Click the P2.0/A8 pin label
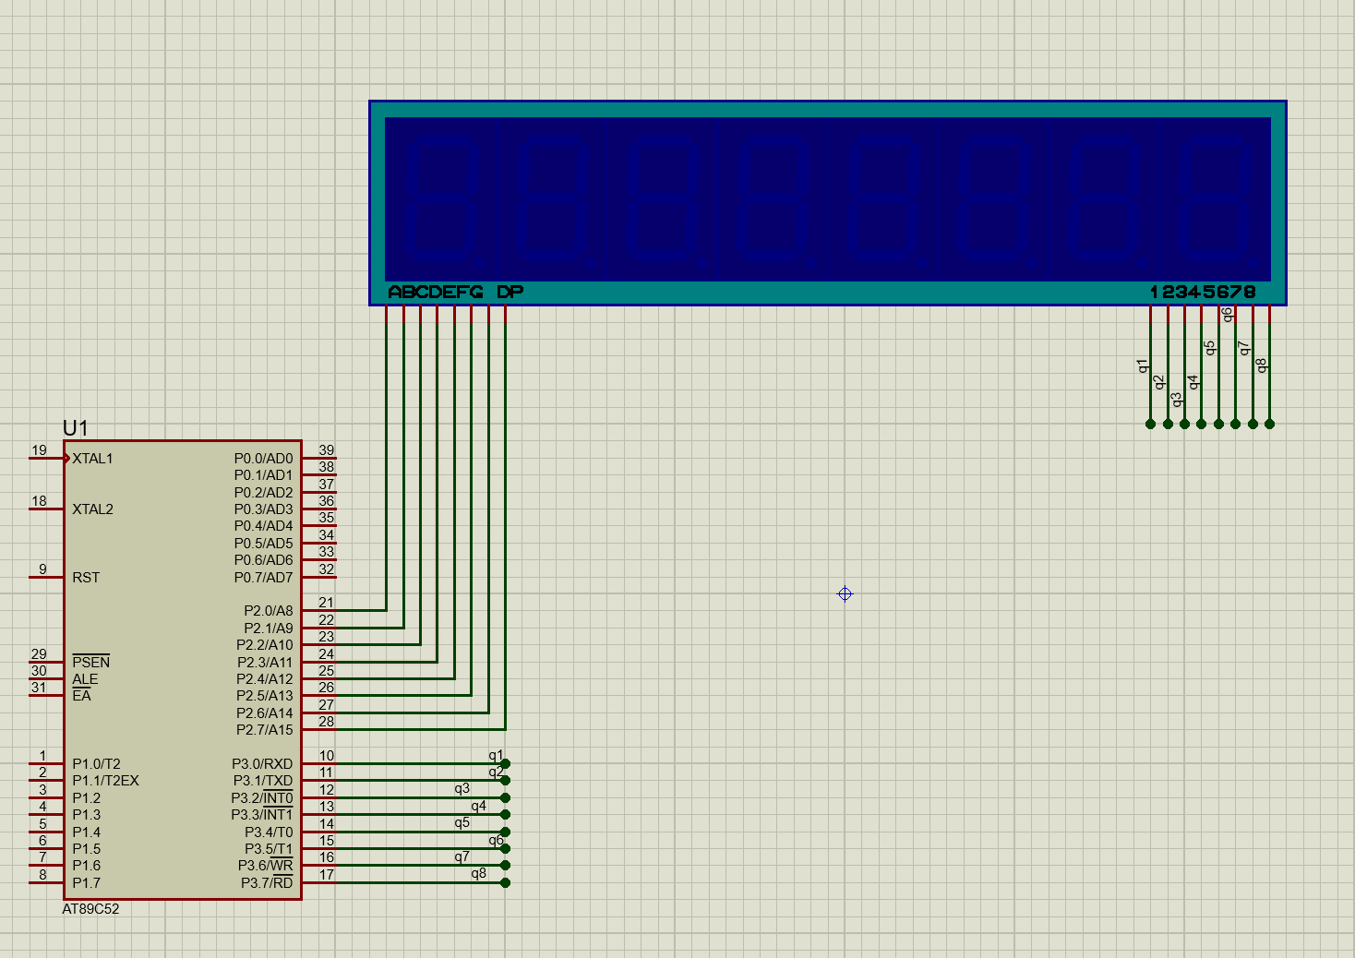 (x=268, y=611)
